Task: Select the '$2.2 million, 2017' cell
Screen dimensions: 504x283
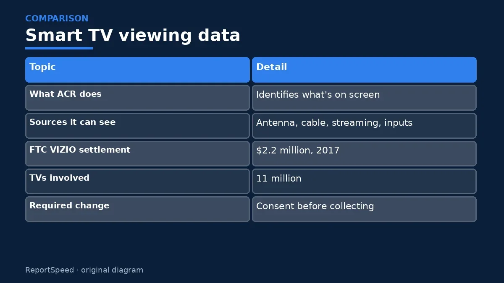Action: (364, 153)
